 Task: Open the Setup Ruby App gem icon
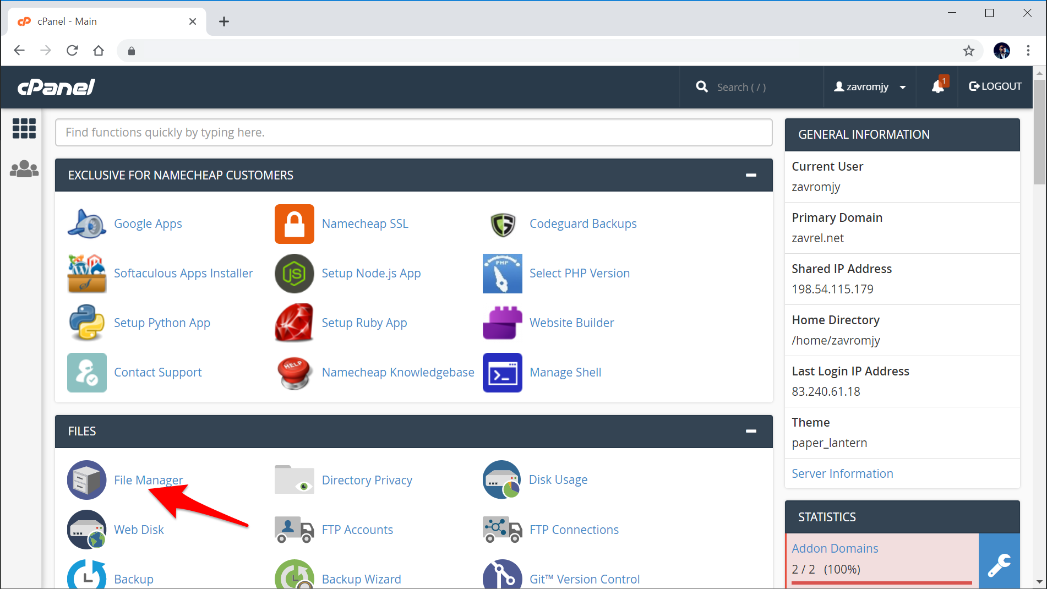295,323
